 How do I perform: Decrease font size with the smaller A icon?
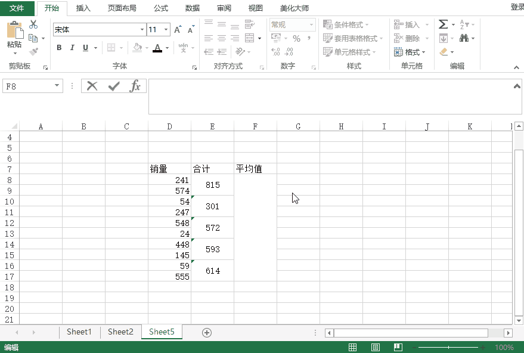[x=191, y=29]
